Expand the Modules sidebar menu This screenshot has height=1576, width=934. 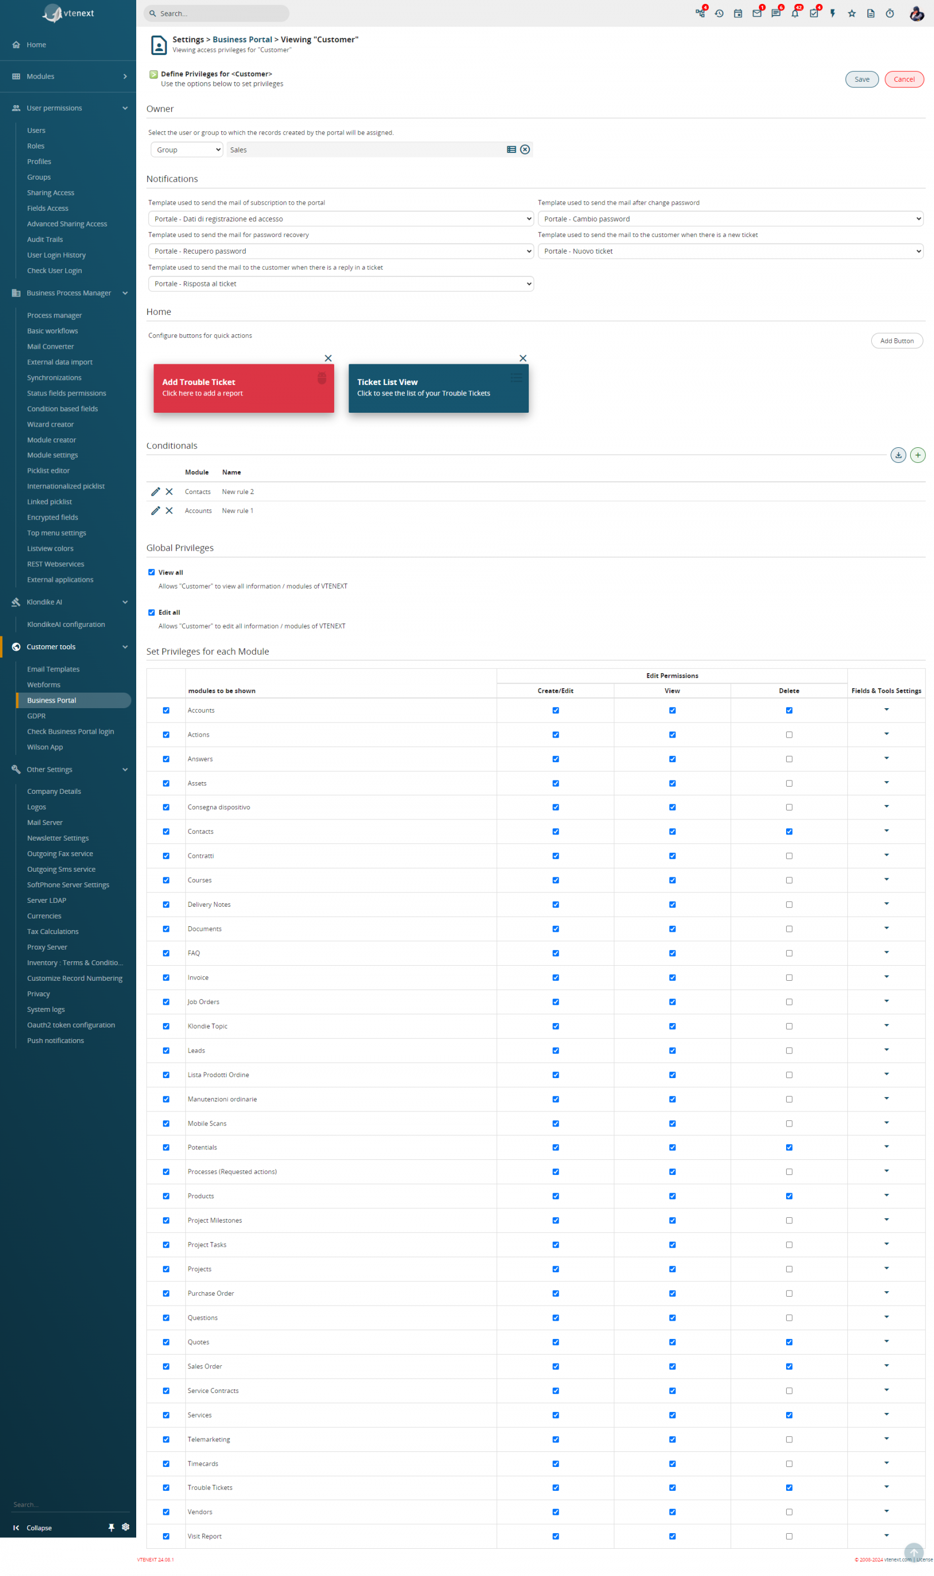coord(68,77)
